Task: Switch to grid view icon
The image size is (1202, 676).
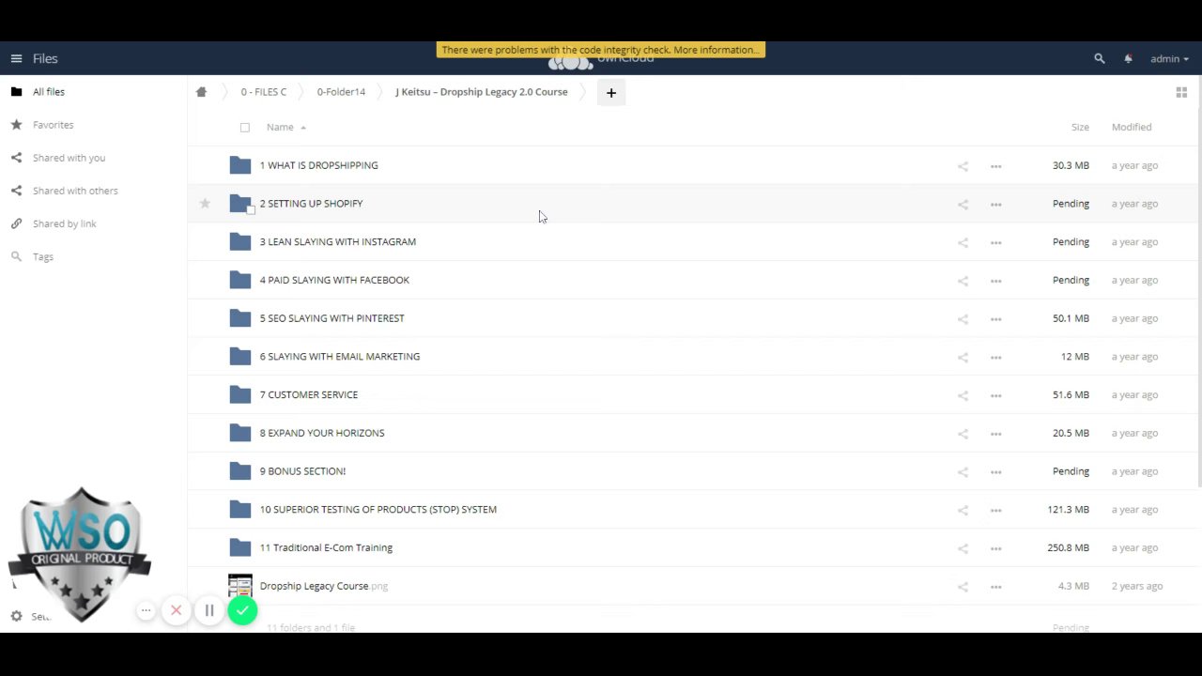Action: pos(1181,92)
